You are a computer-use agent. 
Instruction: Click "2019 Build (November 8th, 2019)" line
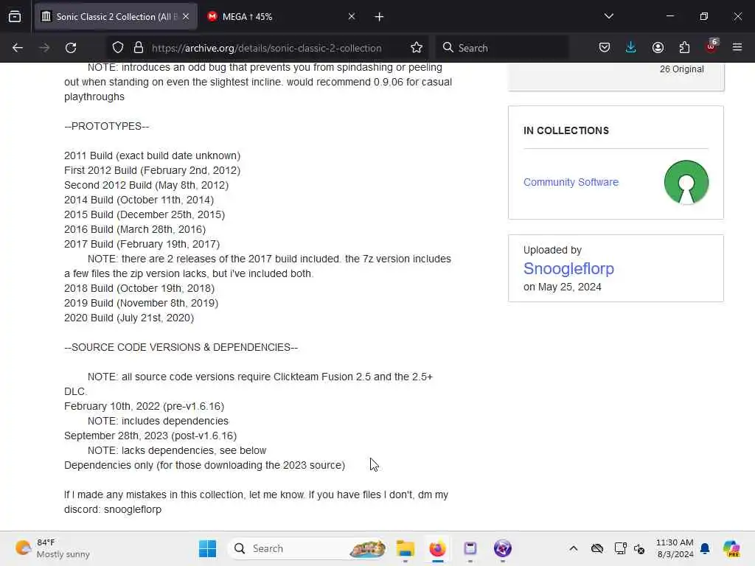coord(141,303)
